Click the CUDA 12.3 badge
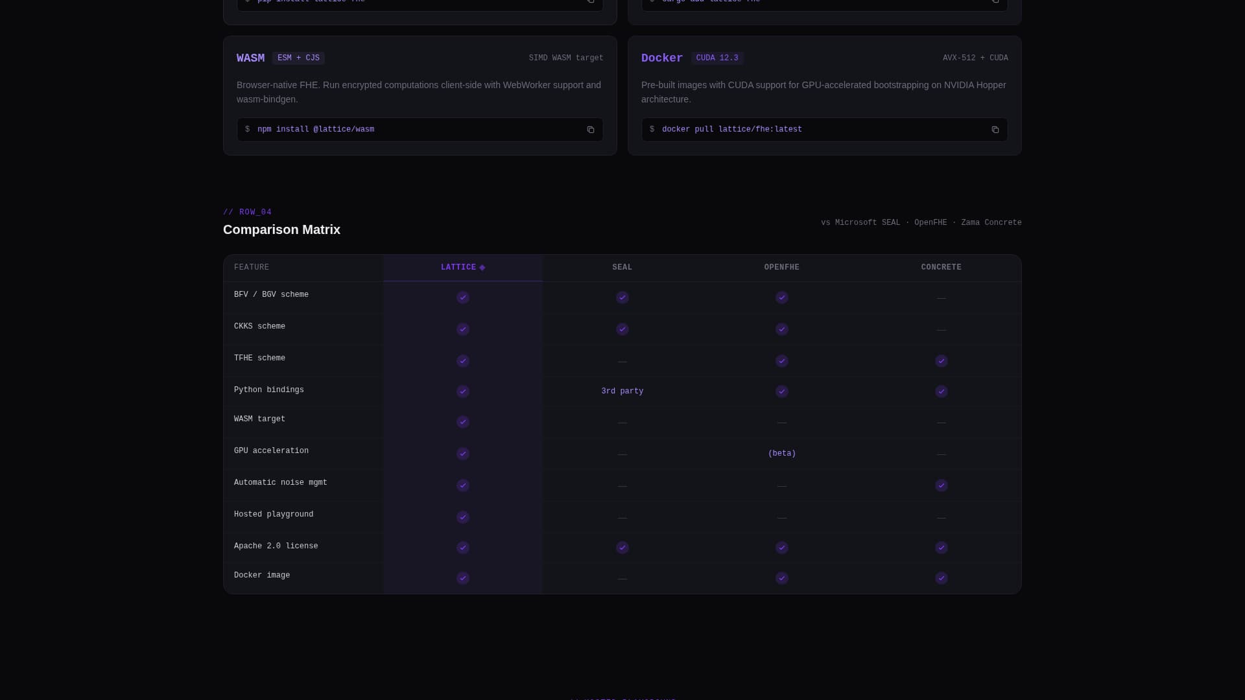 pos(717,58)
